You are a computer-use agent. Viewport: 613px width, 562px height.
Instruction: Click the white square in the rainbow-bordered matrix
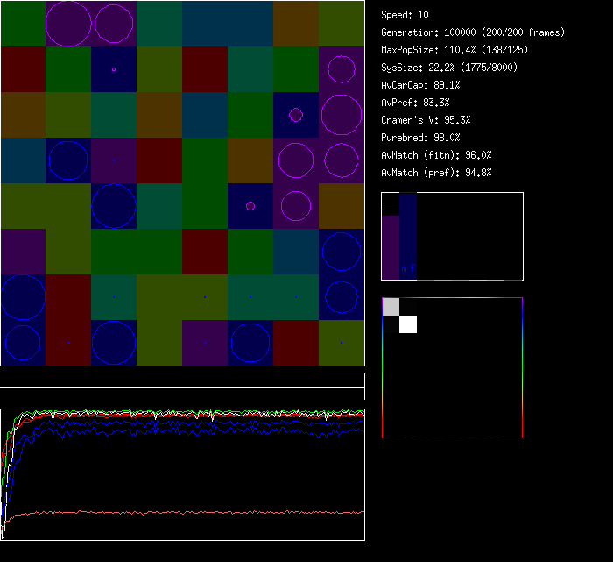click(408, 324)
